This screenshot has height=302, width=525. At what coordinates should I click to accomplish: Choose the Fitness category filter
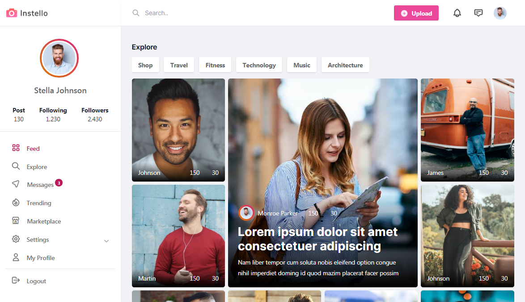coord(215,65)
